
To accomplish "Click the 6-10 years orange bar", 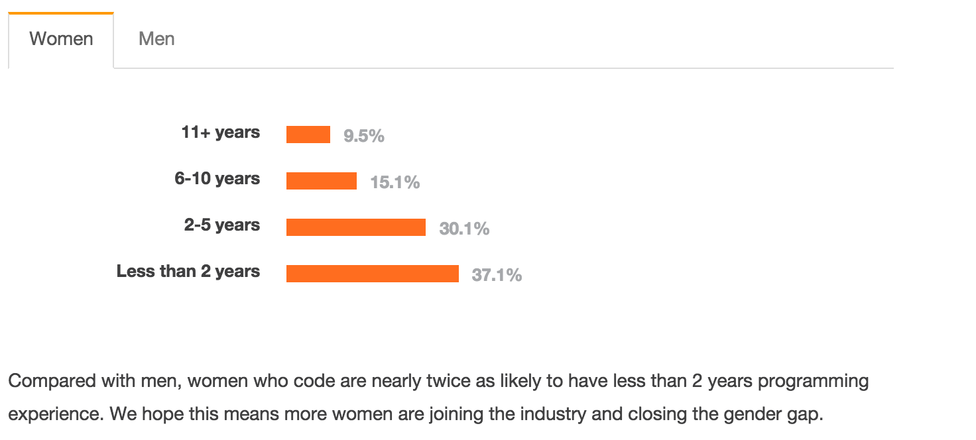I will tap(322, 181).
